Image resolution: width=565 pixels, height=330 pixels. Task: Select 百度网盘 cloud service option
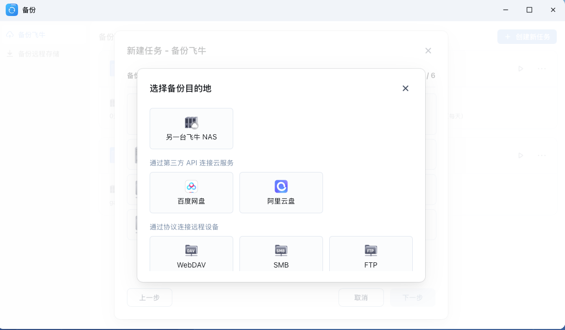pyautogui.click(x=191, y=193)
